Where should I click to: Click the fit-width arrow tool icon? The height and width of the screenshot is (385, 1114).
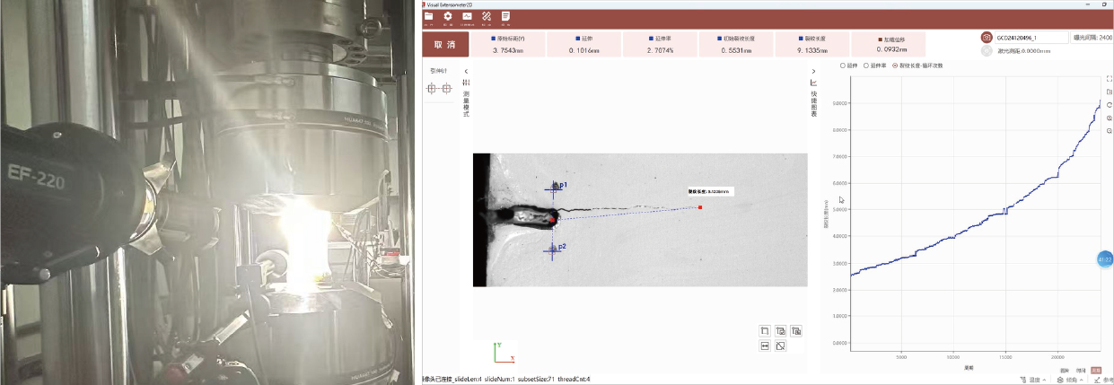[x=765, y=346]
